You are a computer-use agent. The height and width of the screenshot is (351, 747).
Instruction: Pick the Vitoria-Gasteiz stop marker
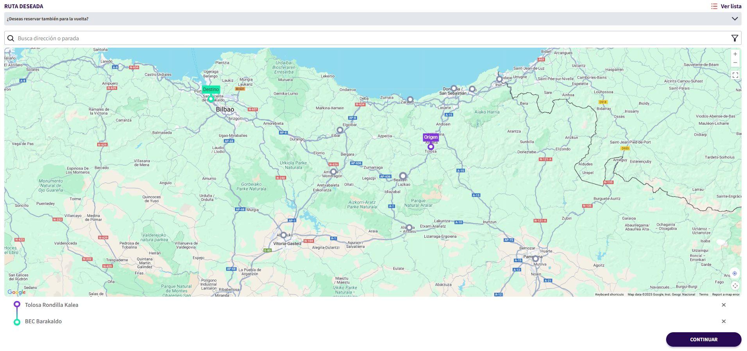(x=284, y=235)
